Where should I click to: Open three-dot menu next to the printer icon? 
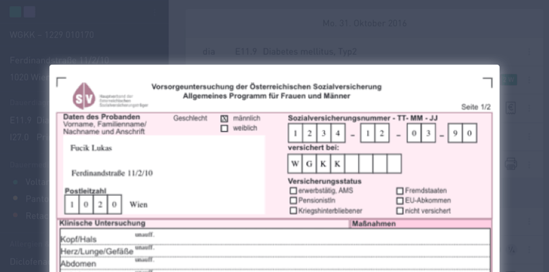pyautogui.click(x=529, y=164)
